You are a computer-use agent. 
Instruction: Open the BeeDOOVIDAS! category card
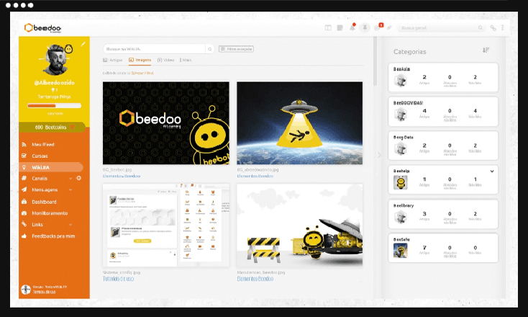click(x=443, y=112)
